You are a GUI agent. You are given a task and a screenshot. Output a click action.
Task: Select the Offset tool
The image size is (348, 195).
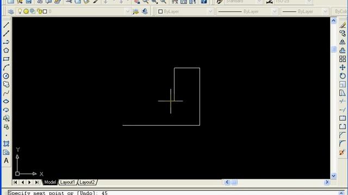pyautogui.click(x=343, y=50)
